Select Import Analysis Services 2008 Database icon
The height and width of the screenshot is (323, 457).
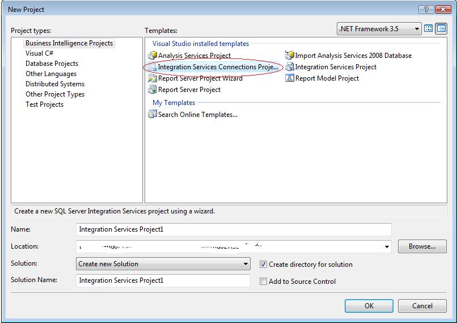pyautogui.click(x=289, y=56)
